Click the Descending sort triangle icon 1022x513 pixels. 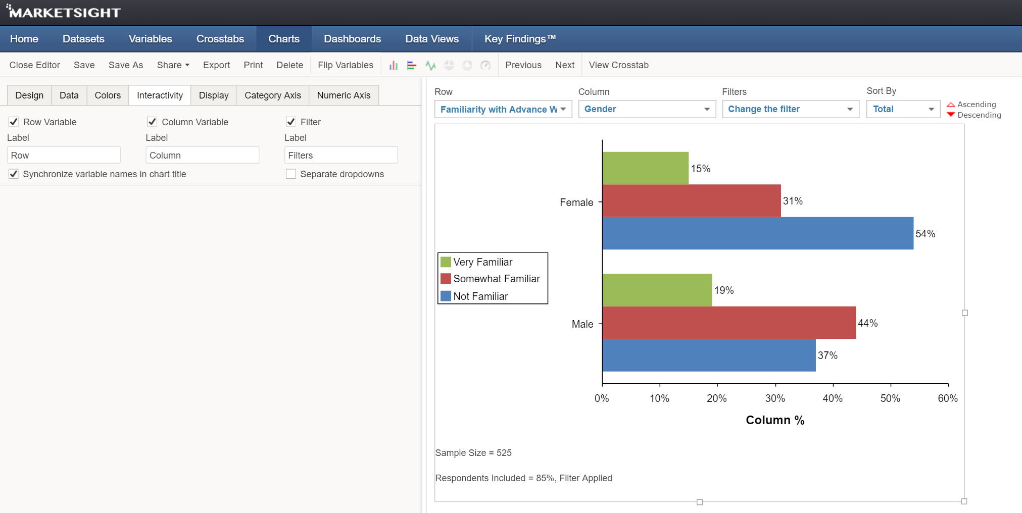tap(952, 115)
